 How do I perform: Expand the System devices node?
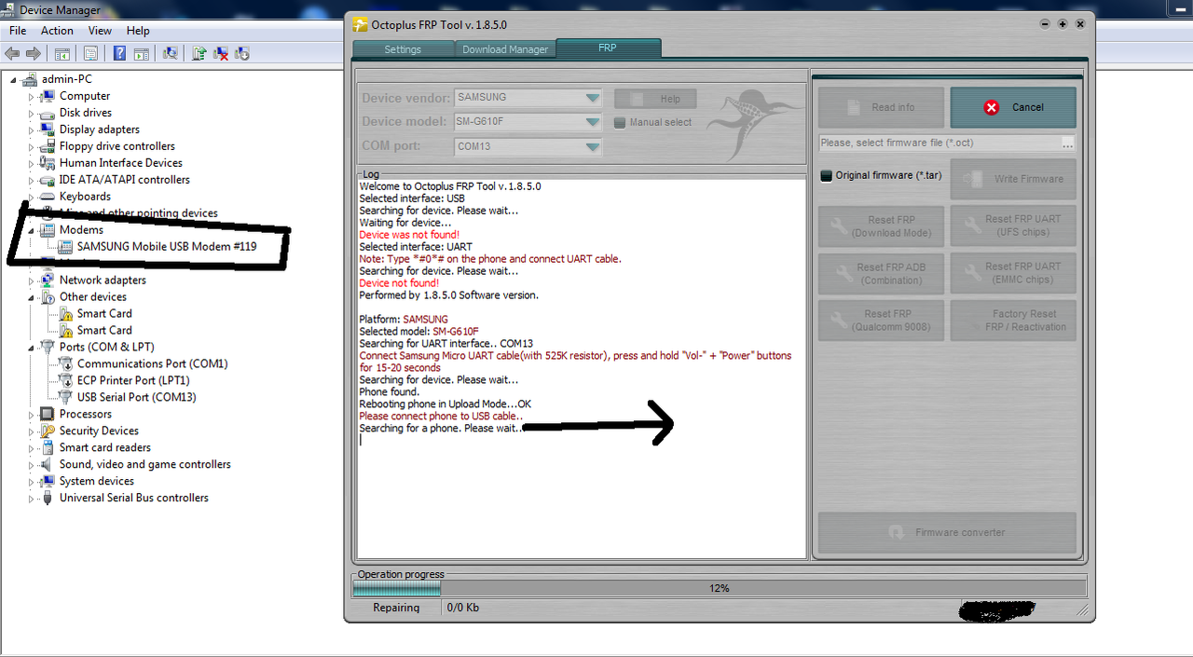(x=31, y=482)
